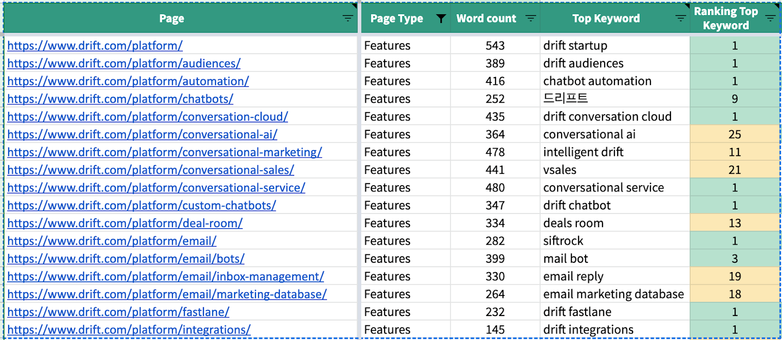The height and width of the screenshot is (340, 782).
Task: Open the platform/fastlane/ link
Action: click(x=118, y=312)
